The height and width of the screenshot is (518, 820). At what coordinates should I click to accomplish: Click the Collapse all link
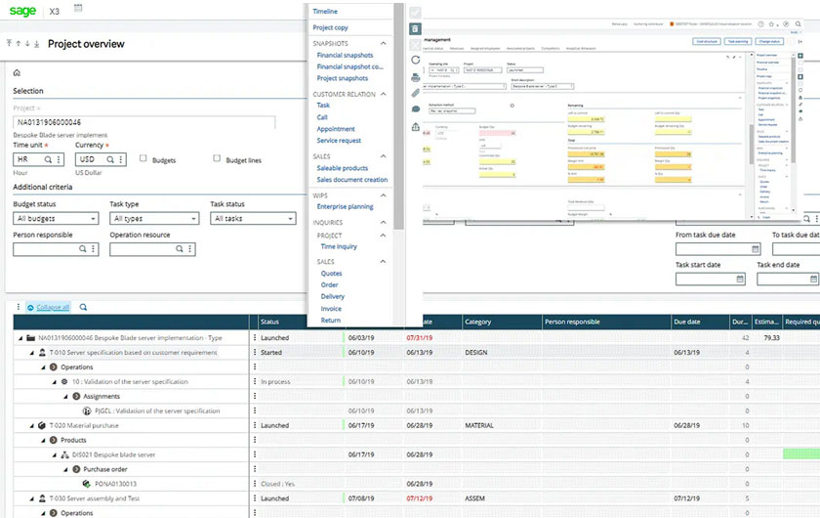53,307
